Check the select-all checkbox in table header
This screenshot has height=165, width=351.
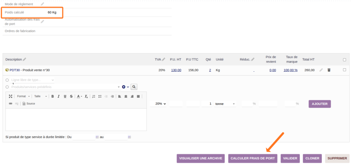344,60
